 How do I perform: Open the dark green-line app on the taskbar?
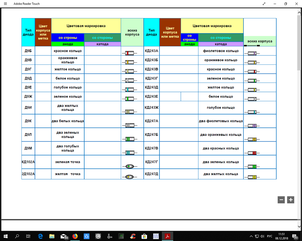tap(121, 236)
